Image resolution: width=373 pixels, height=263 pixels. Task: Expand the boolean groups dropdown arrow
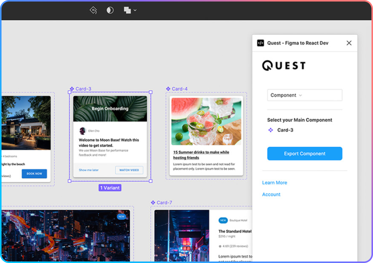tap(135, 10)
